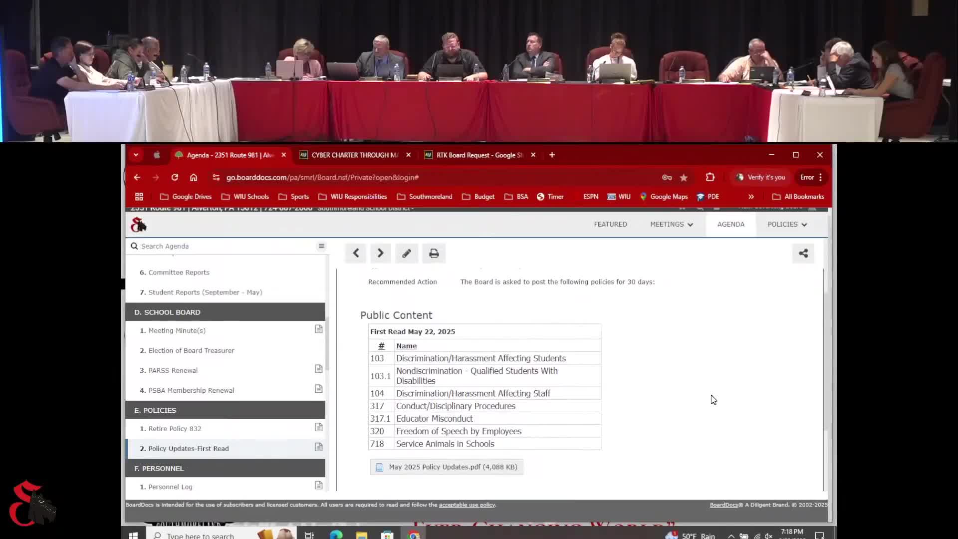Select Retire Policy 832 agenda item
Screen dimensions: 958x539
[175, 429]
